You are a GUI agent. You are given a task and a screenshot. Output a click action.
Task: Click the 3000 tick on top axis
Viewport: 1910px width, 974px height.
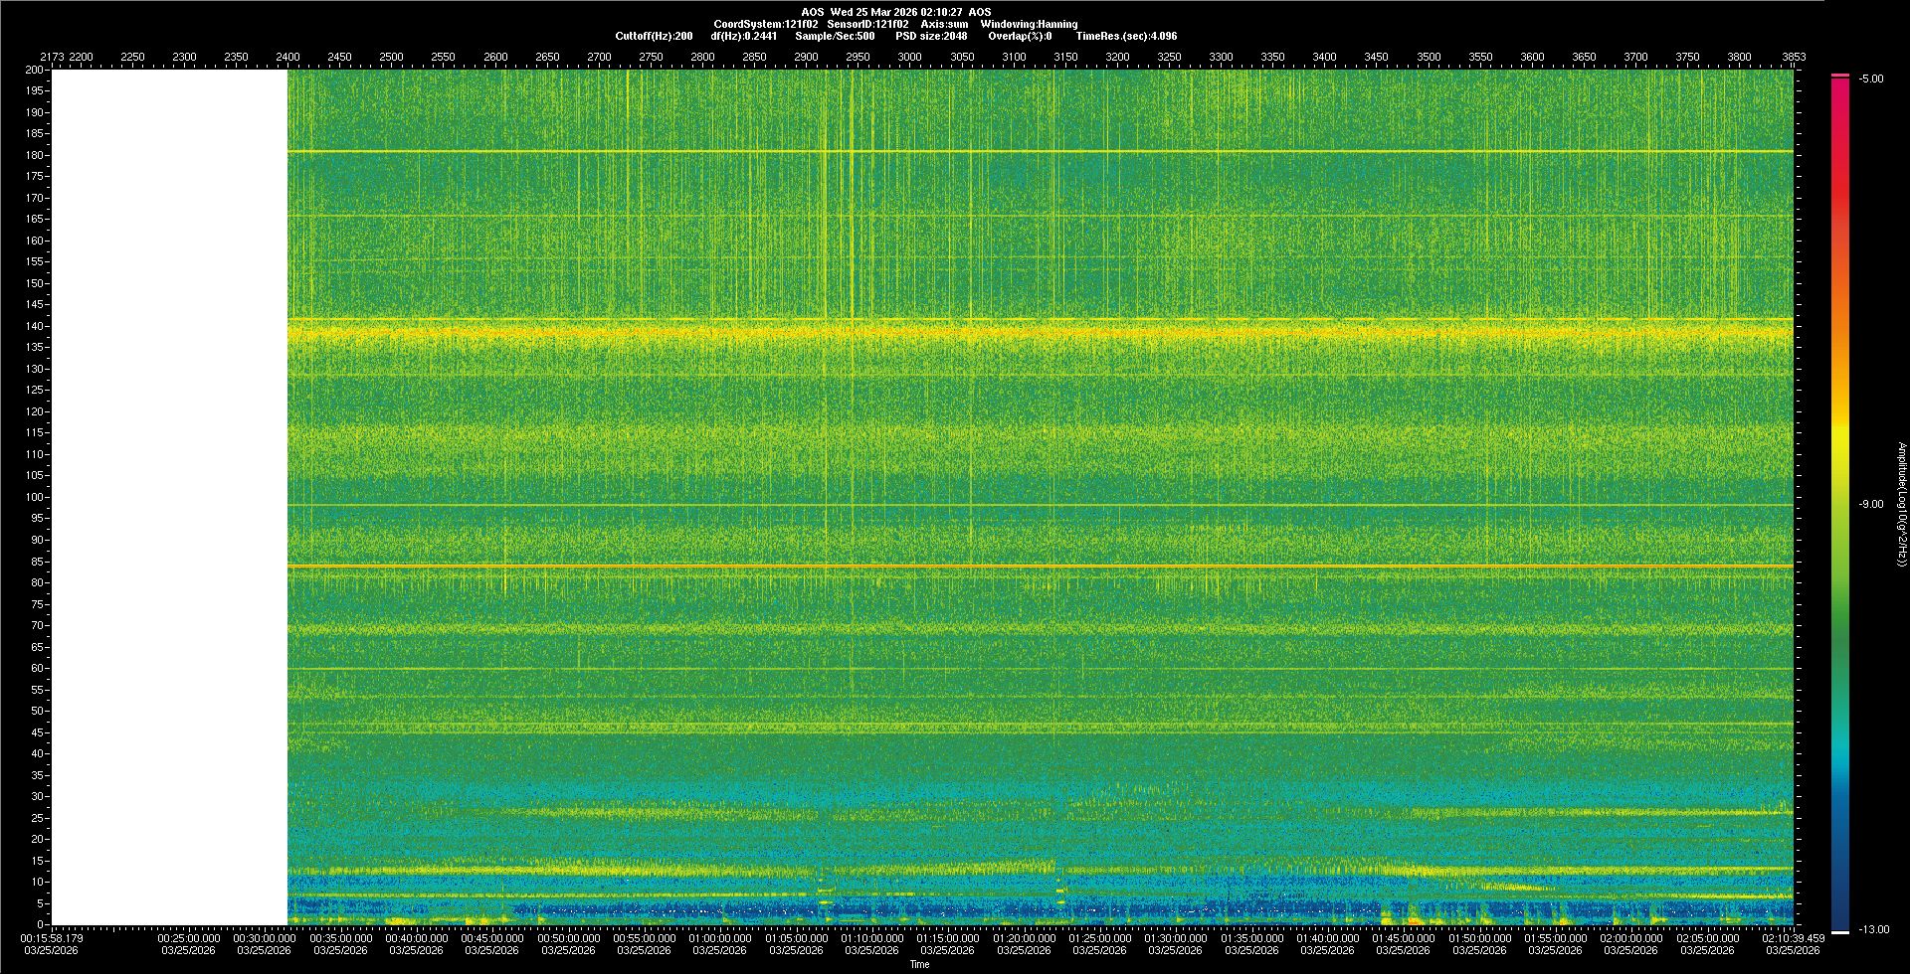[909, 57]
